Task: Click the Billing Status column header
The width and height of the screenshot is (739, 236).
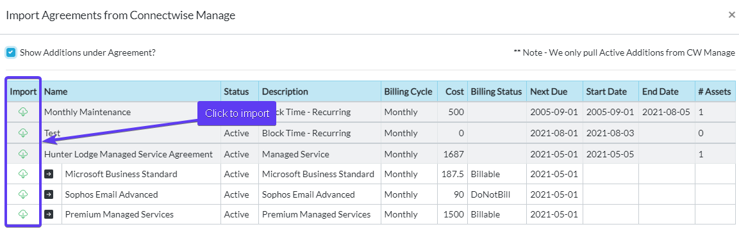Action: (497, 91)
